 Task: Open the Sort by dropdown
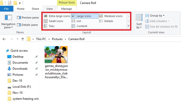click(x=139, y=26)
